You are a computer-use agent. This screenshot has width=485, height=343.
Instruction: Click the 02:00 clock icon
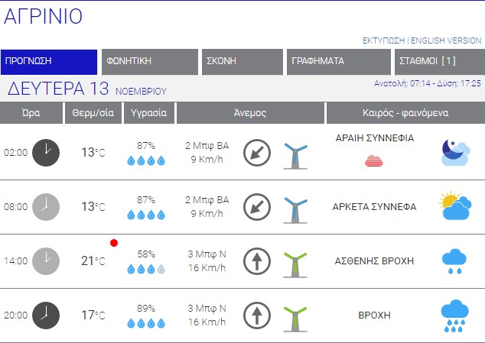click(x=46, y=152)
